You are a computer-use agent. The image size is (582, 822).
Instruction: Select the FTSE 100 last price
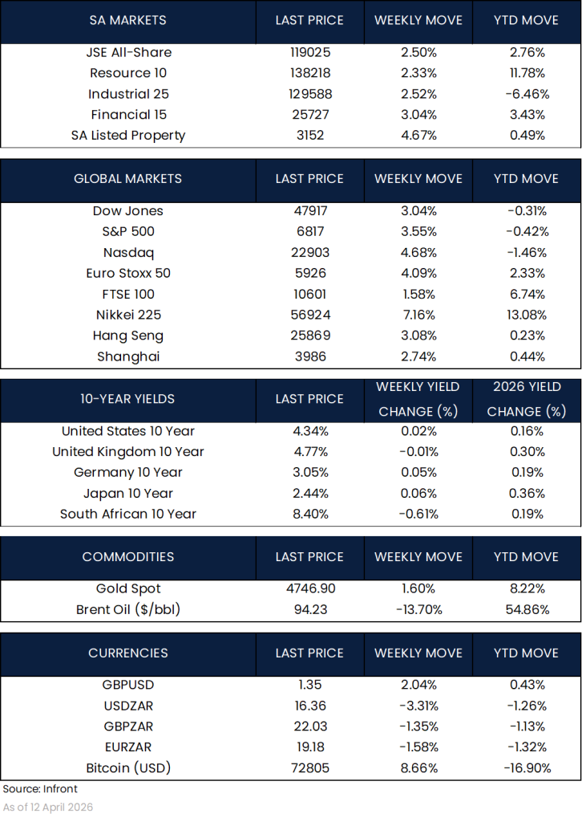click(309, 294)
